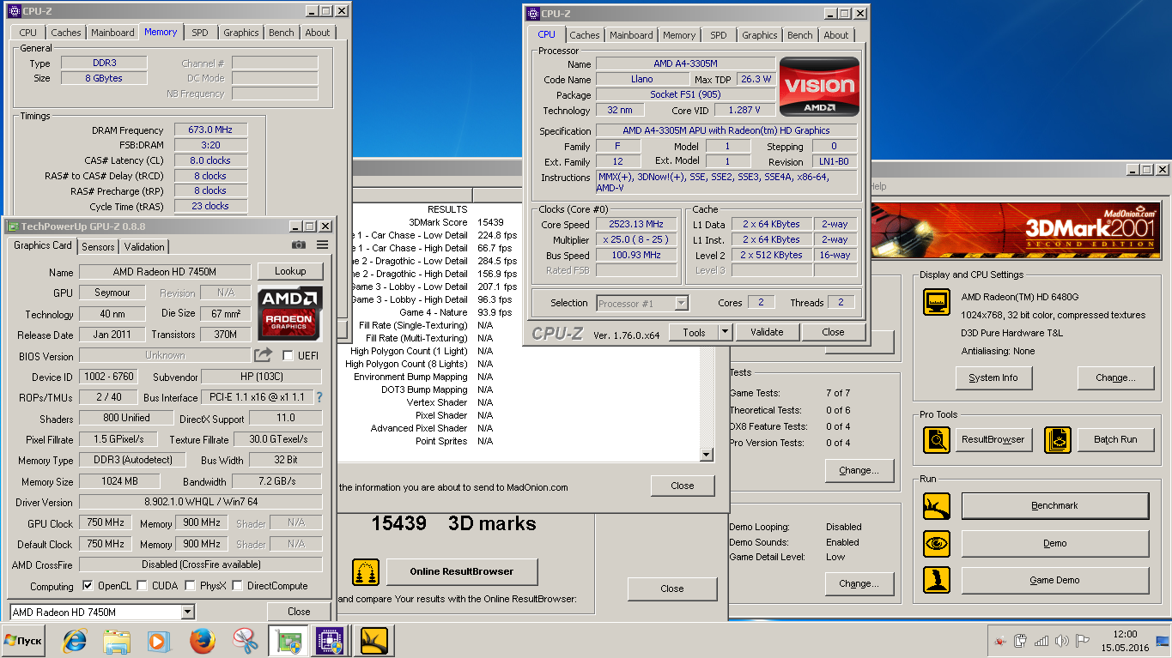The image size is (1172, 658).
Task: Click Change button under Display and CPU Settings
Action: pyautogui.click(x=1115, y=377)
